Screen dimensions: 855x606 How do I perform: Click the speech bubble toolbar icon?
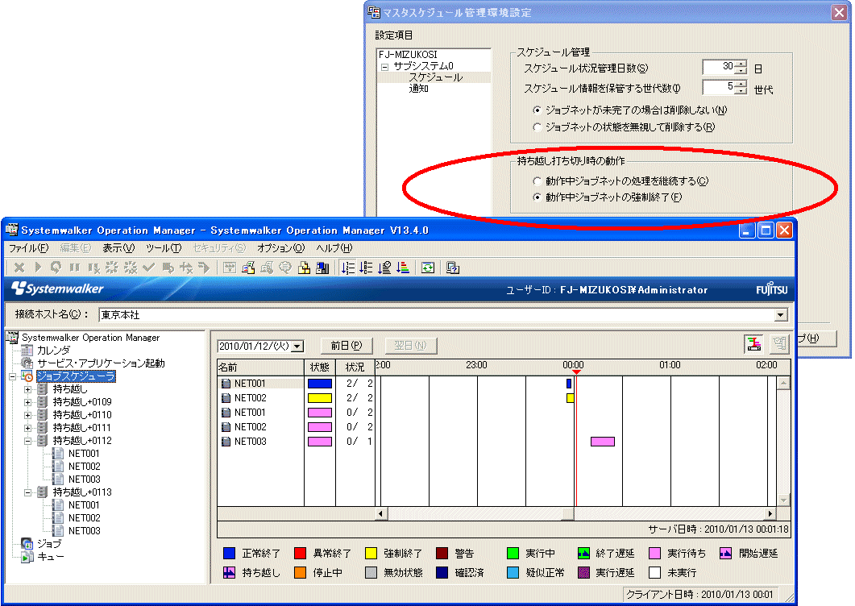(x=285, y=268)
